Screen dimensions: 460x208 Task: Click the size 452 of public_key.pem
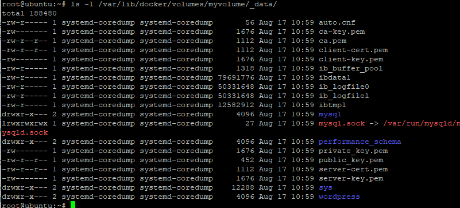coord(248,160)
